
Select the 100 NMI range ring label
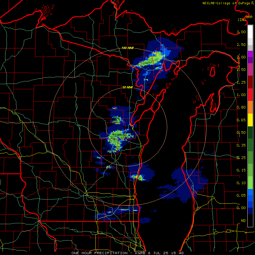127,48
